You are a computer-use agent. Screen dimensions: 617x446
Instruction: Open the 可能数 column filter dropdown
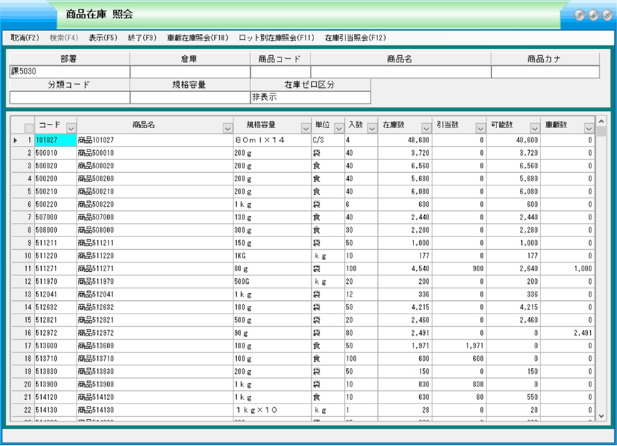click(x=534, y=128)
